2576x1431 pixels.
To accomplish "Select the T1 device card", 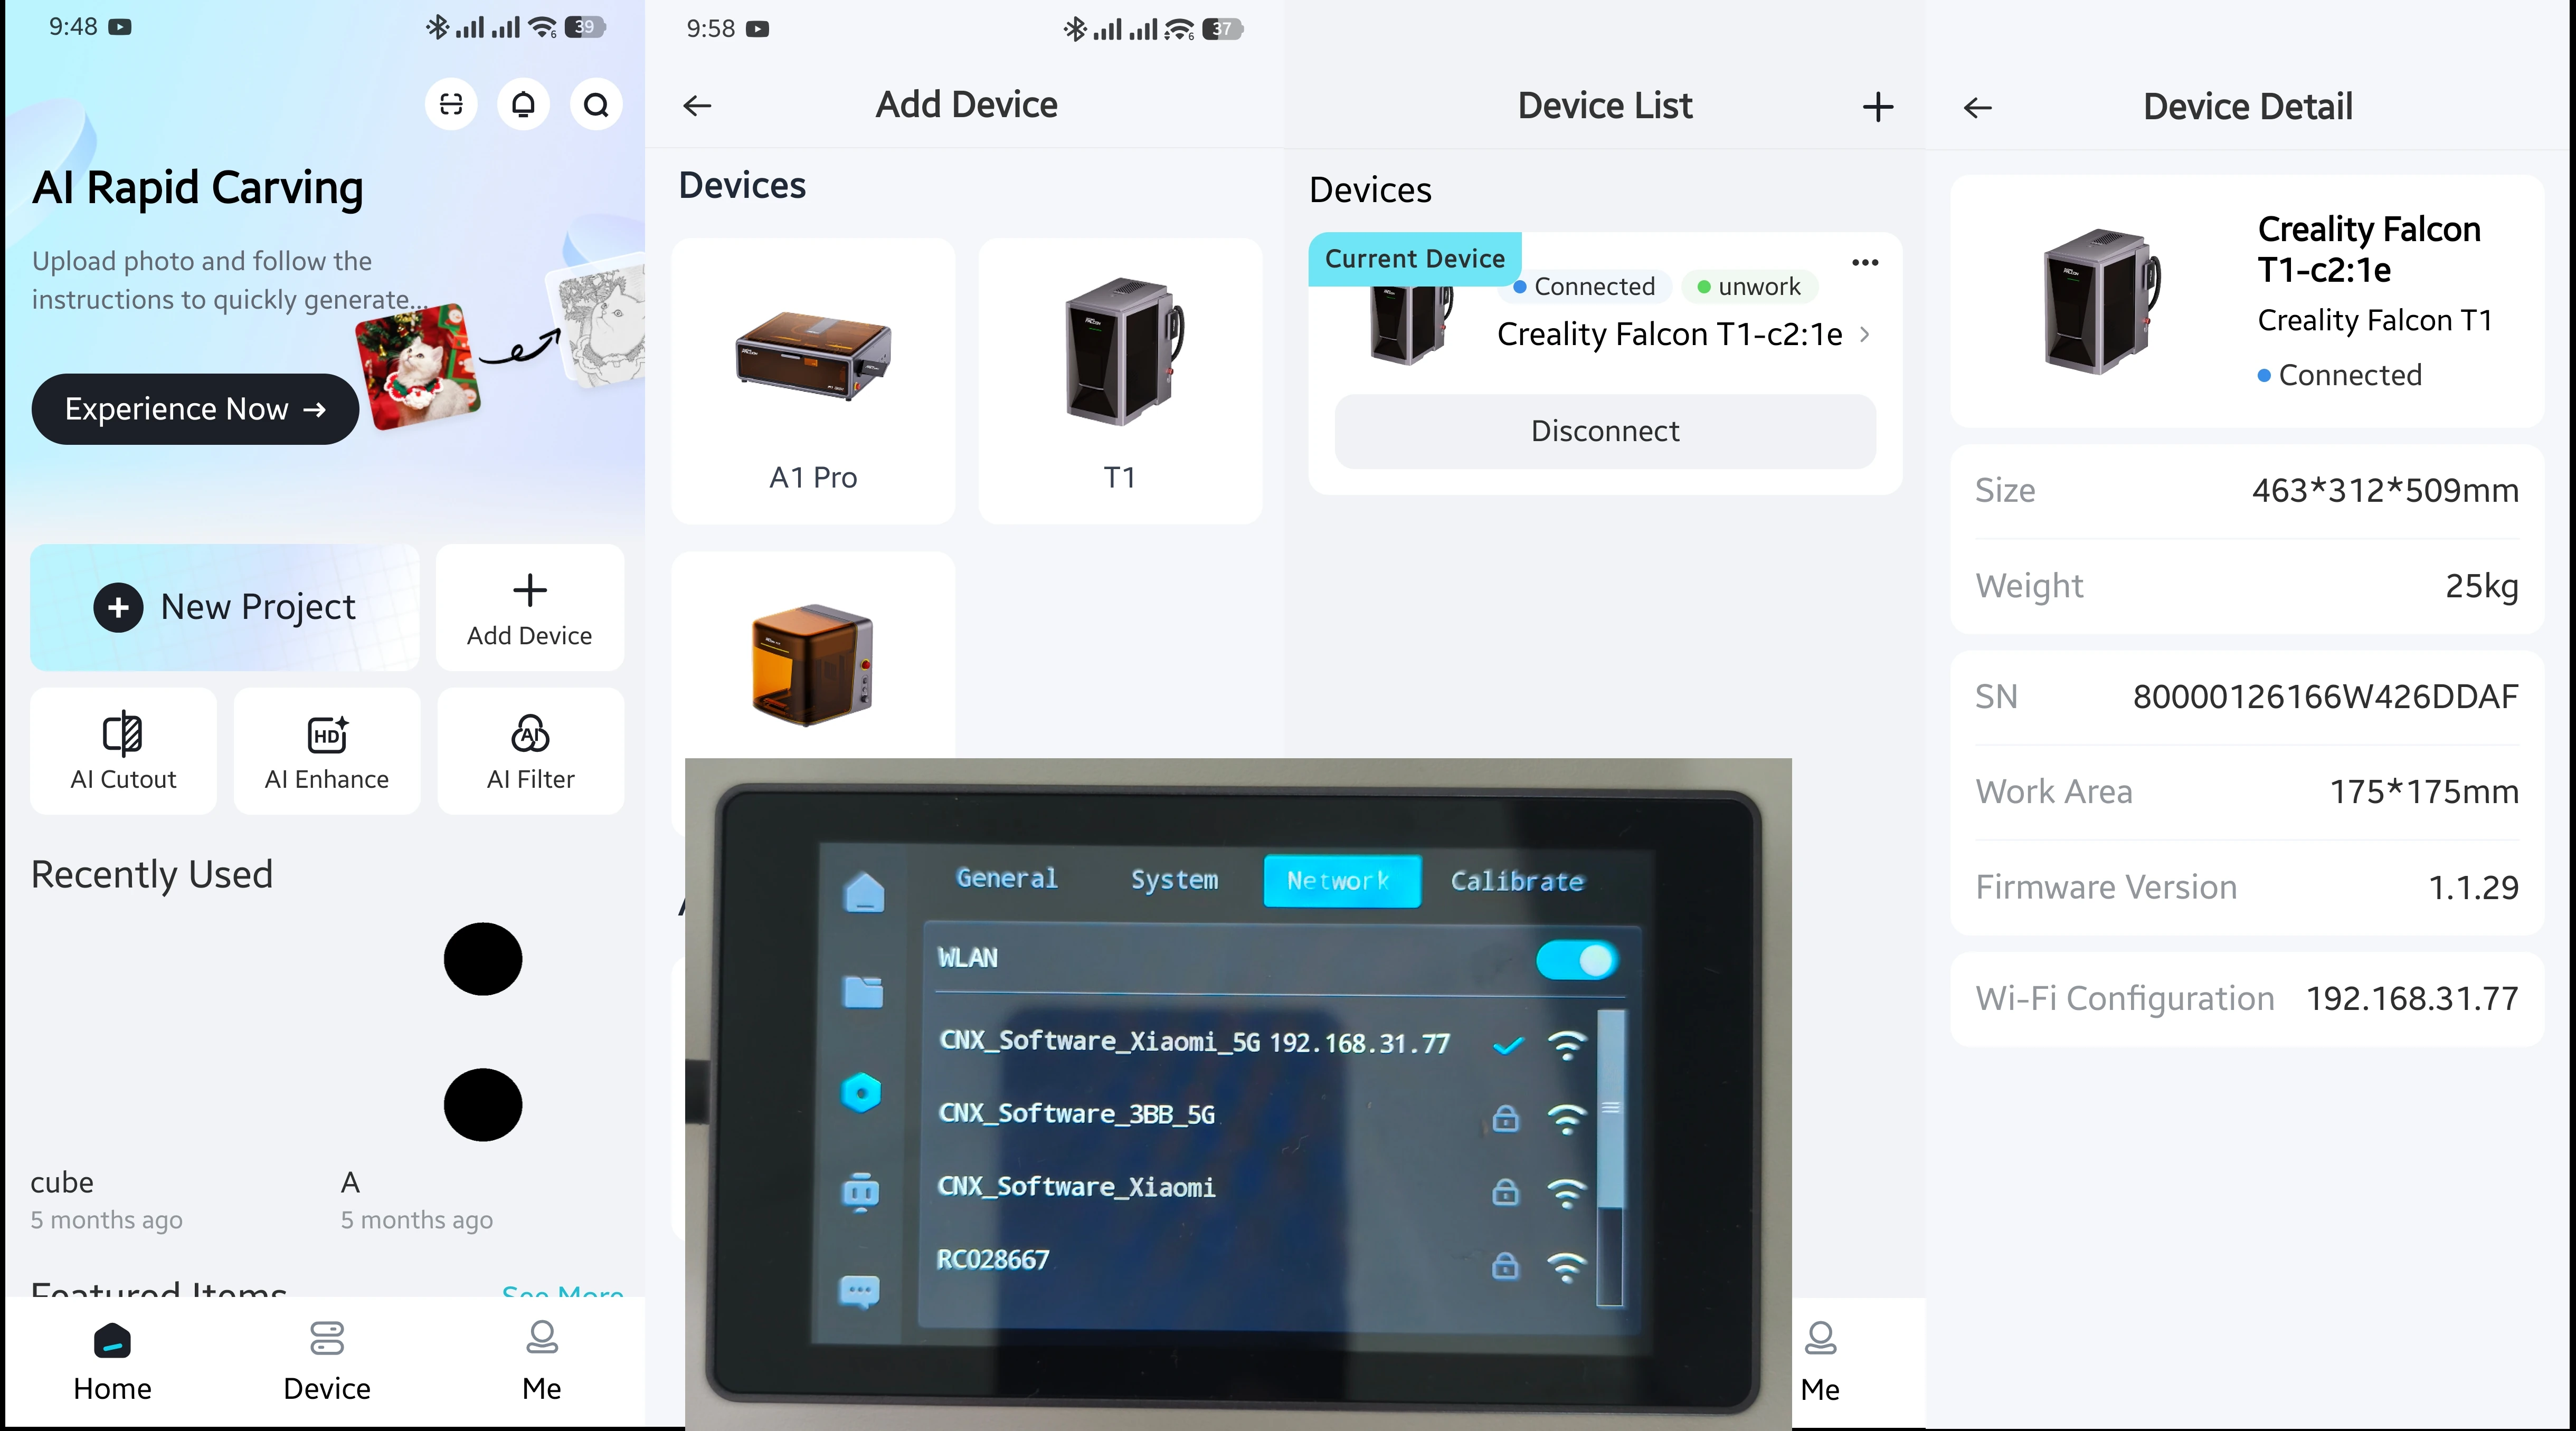I will coord(1120,381).
